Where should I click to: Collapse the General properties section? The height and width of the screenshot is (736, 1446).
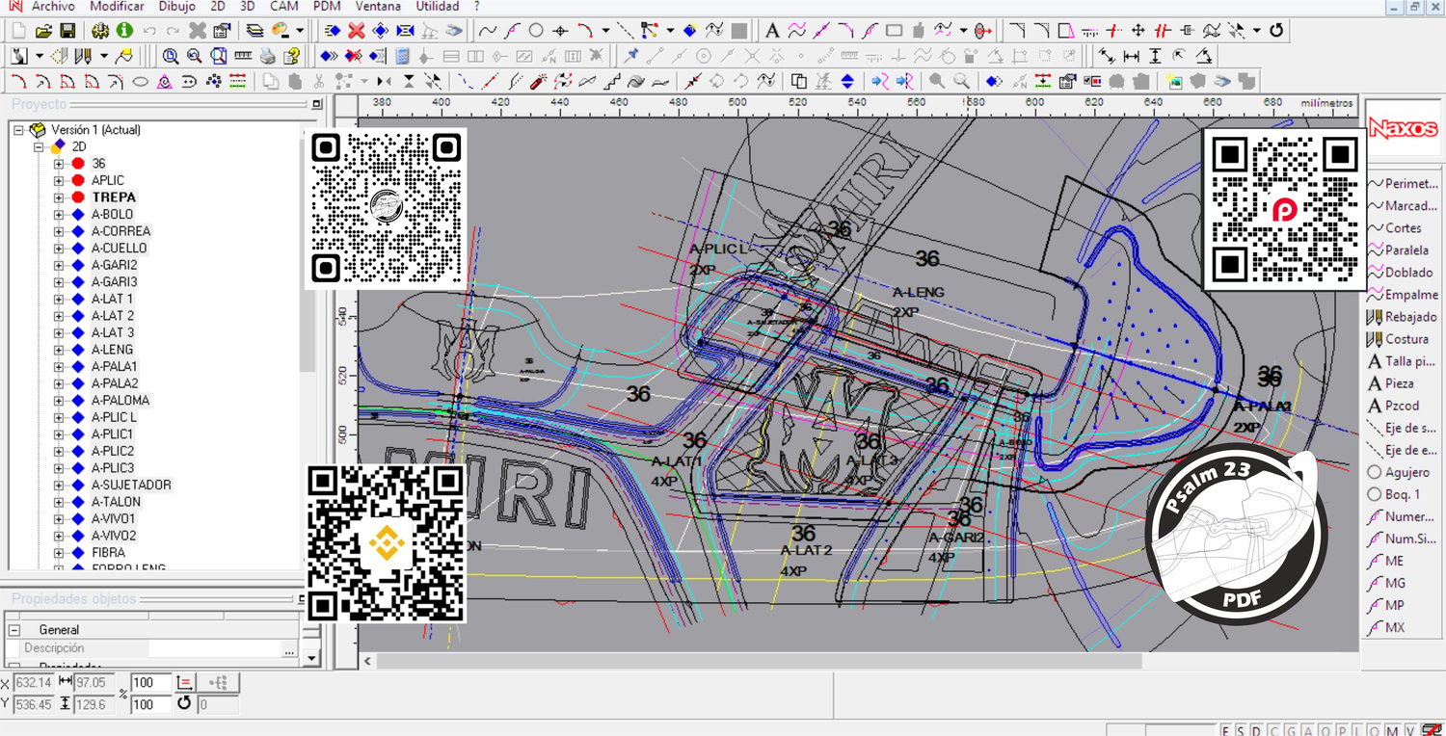(14, 630)
